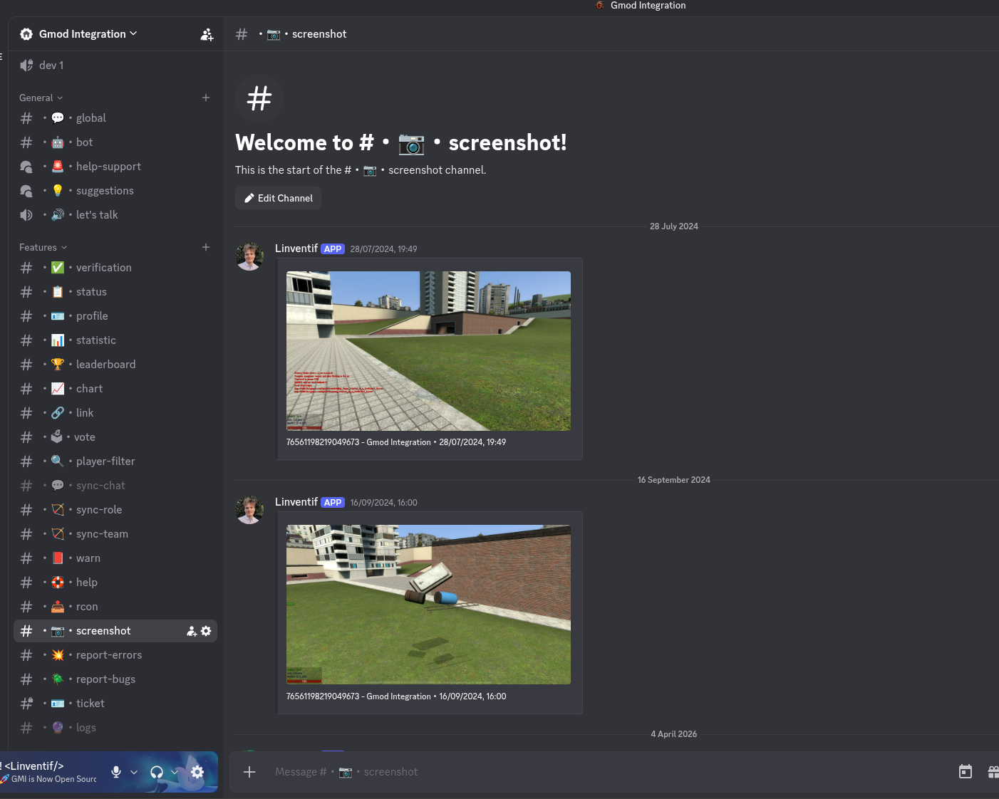Open the report-bugs channel
999x799 pixels.
pos(105,679)
